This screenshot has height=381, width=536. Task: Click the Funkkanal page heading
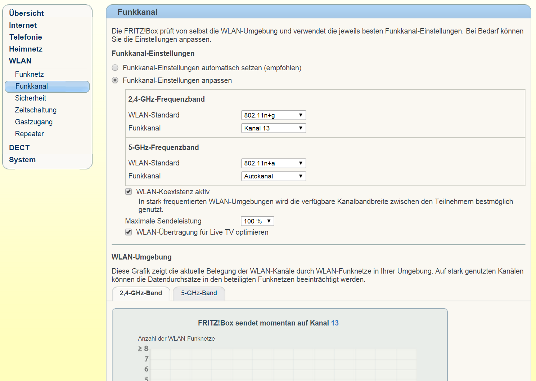(138, 12)
